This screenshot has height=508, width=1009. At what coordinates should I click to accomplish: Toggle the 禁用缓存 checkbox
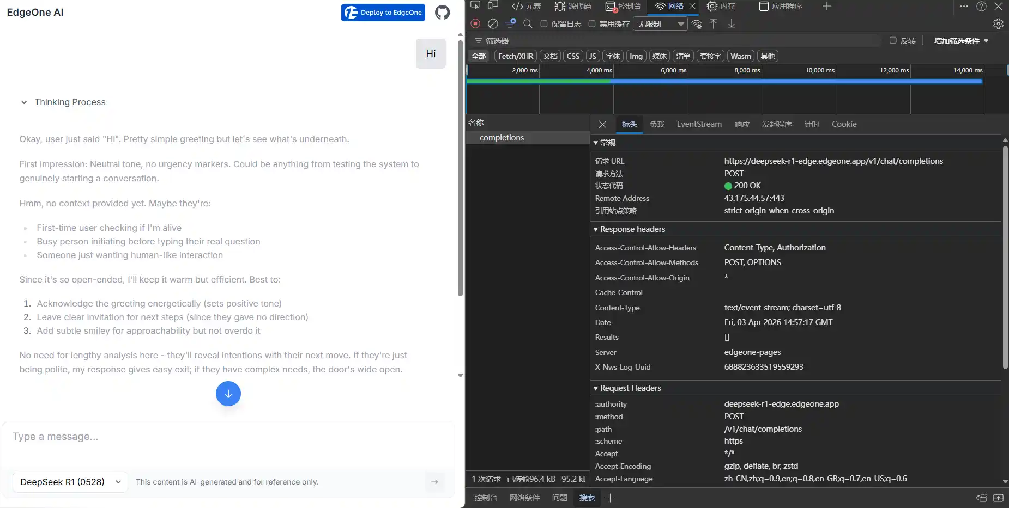click(592, 23)
